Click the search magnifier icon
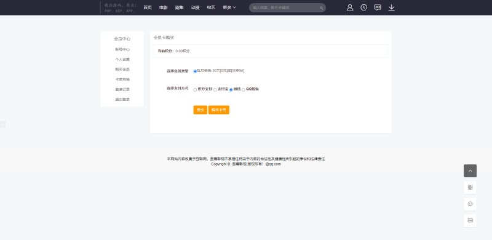Viewport: 492px width, 240px height. (321, 8)
